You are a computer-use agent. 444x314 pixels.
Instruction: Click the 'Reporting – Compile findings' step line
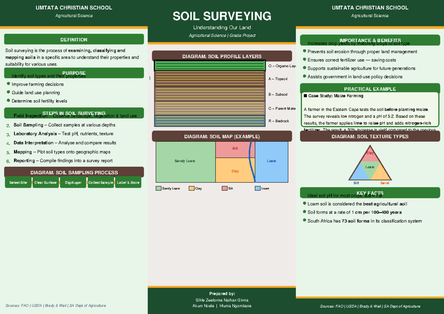tap(63, 161)
